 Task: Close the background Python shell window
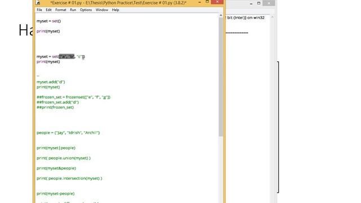tap(268, 3)
